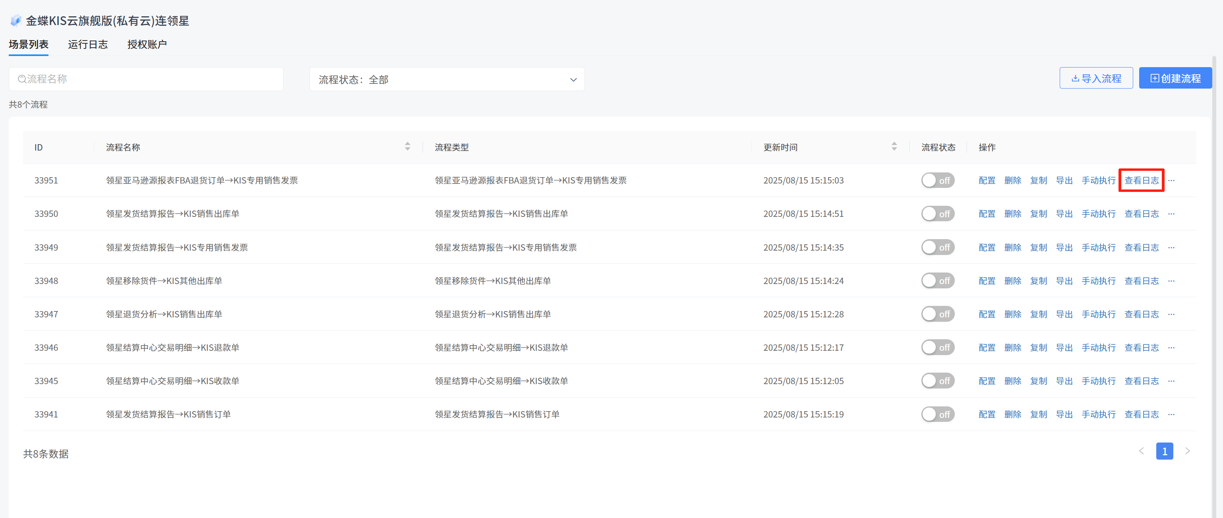Click the 创建流程 button
This screenshot has width=1223, height=518.
(1175, 78)
